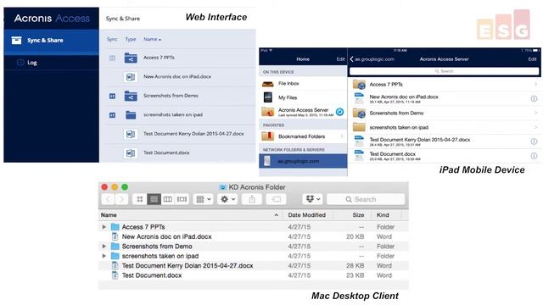Click Word icon of Test Document.docx in web list
Image resolution: width=543 pixels, height=305 pixels.
click(x=130, y=152)
